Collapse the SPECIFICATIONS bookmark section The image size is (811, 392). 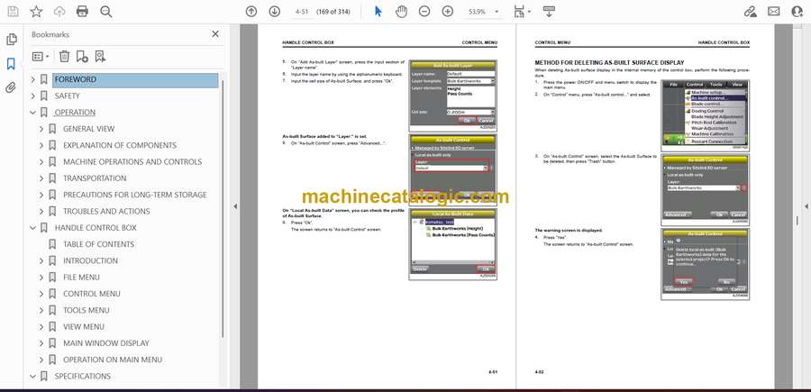[x=33, y=376]
